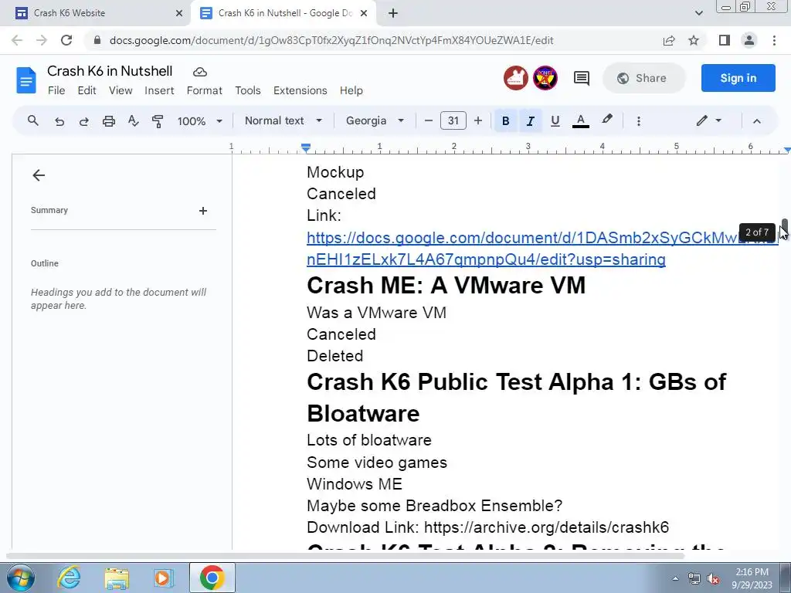Toggle italic formatting

pos(530,121)
